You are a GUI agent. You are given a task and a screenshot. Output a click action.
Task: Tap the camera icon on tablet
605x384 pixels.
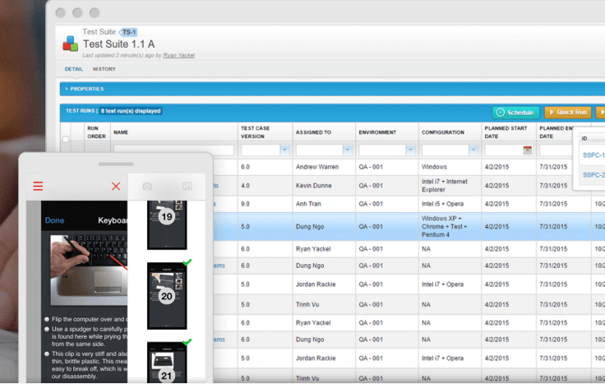(147, 187)
